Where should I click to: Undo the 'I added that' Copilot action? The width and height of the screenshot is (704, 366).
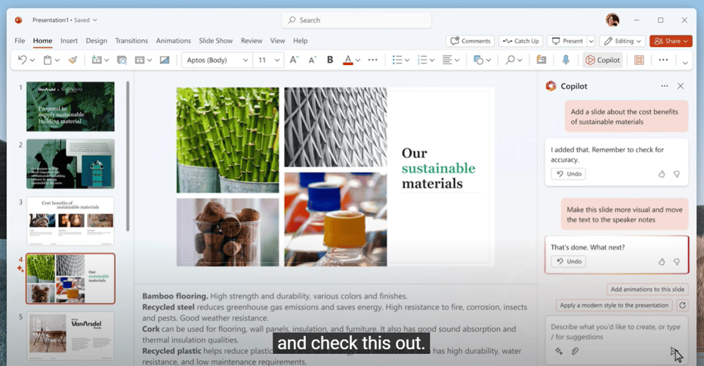pyautogui.click(x=568, y=174)
